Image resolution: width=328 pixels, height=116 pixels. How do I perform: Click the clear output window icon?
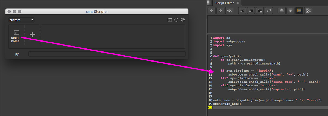[308, 11]
